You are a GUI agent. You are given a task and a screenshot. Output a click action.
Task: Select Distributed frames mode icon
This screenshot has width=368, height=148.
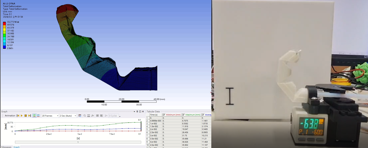pos(34,116)
